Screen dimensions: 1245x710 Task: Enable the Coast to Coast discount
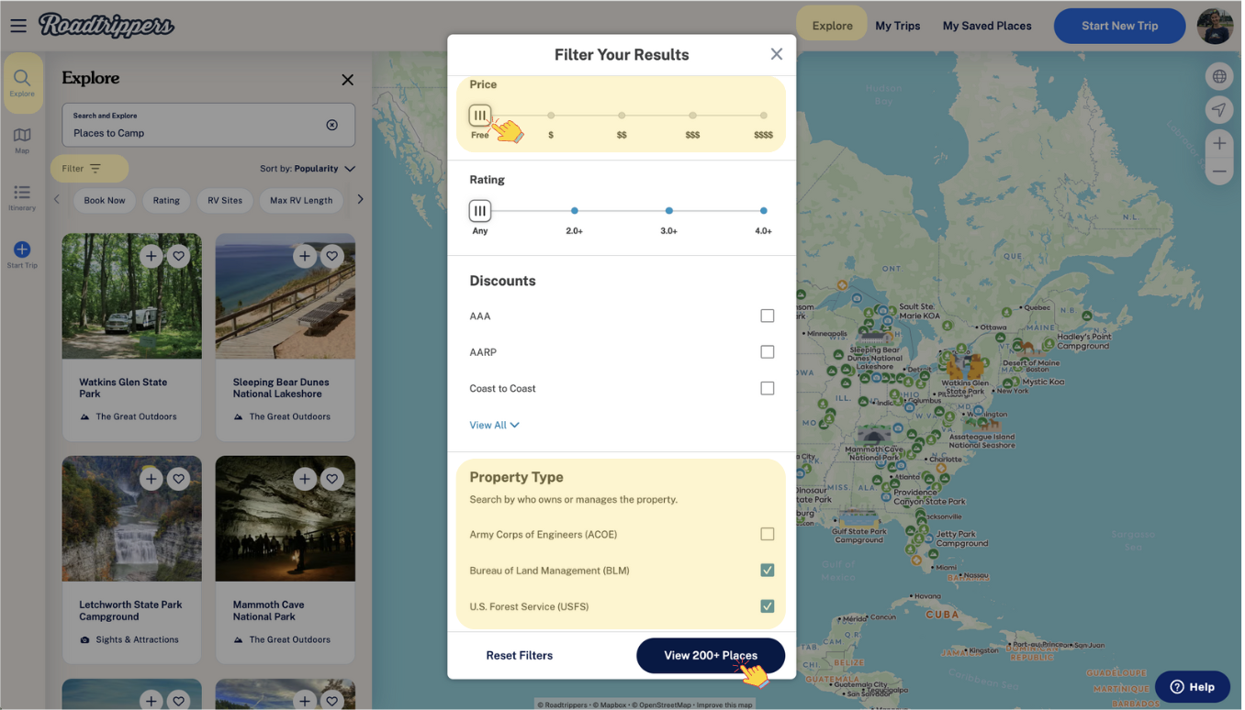[x=768, y=388]
